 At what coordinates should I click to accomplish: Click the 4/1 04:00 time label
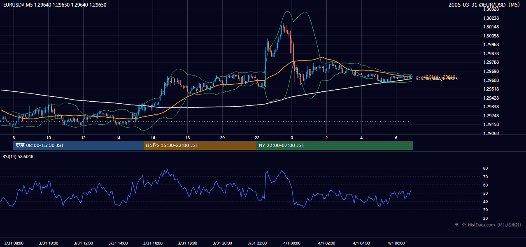tap(361, 243)
